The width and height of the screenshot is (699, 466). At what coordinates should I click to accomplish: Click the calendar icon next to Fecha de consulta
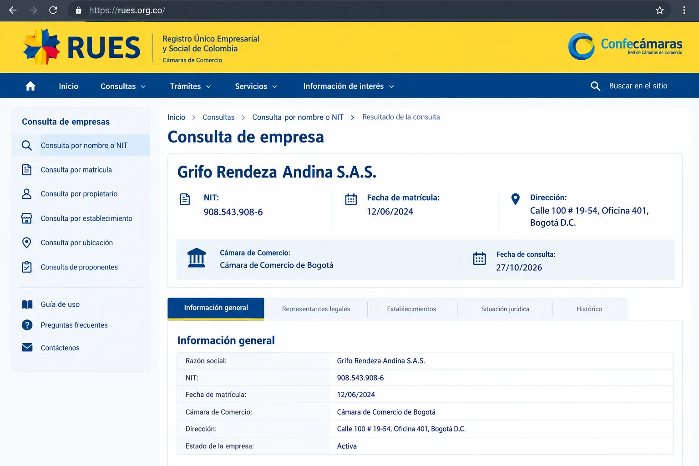point(479,258)
